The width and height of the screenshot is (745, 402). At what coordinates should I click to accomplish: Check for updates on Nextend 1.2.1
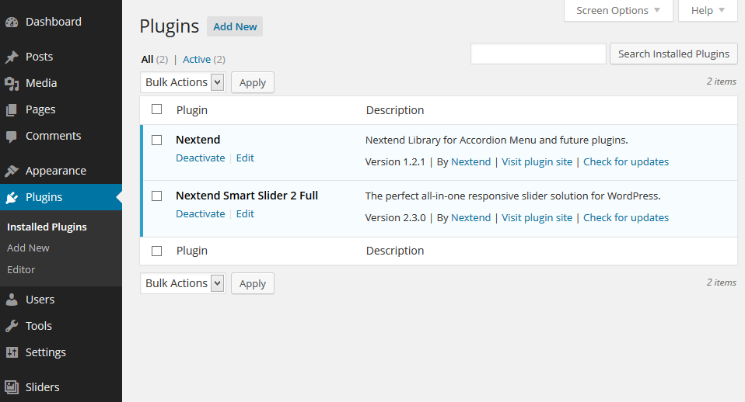pos(626,162)
